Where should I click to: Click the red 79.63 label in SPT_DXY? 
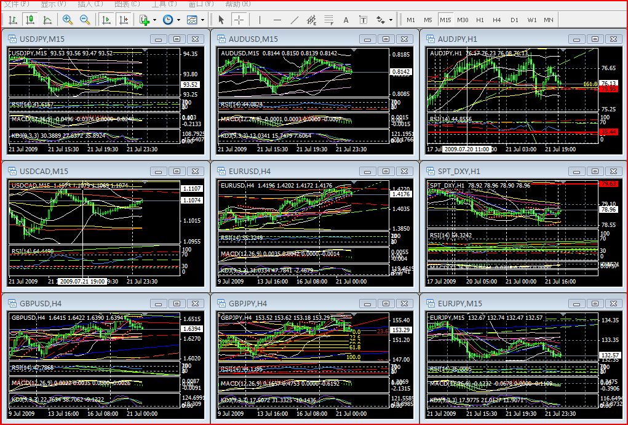[609, 184]
